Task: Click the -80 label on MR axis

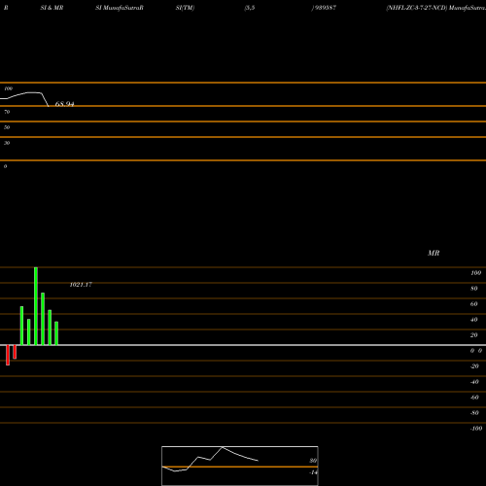Action: pos(474,413)
